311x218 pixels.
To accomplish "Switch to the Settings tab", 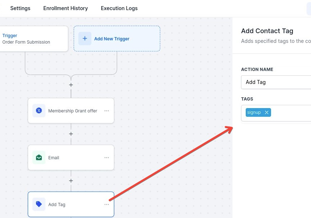I will click(x=20, y=8).
